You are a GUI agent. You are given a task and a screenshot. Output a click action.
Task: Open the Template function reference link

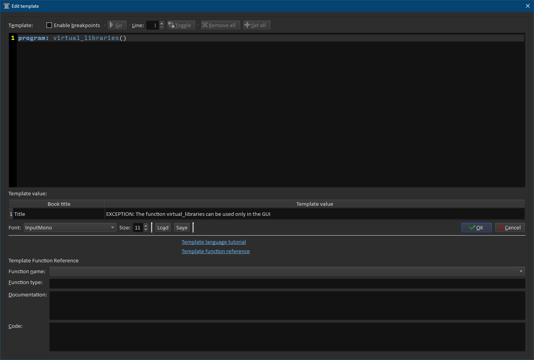(x=216, y=251)
